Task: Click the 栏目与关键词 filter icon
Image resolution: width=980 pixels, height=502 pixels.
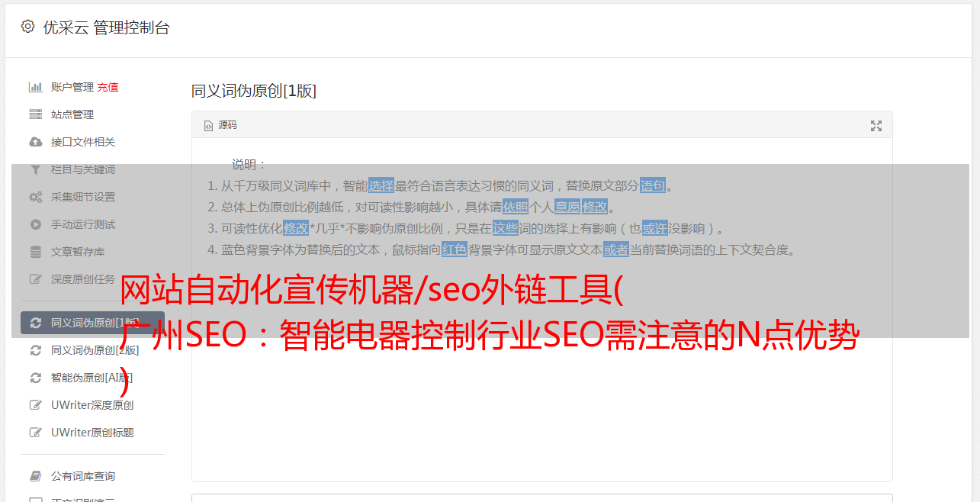Action: click(x=35, y=169)
